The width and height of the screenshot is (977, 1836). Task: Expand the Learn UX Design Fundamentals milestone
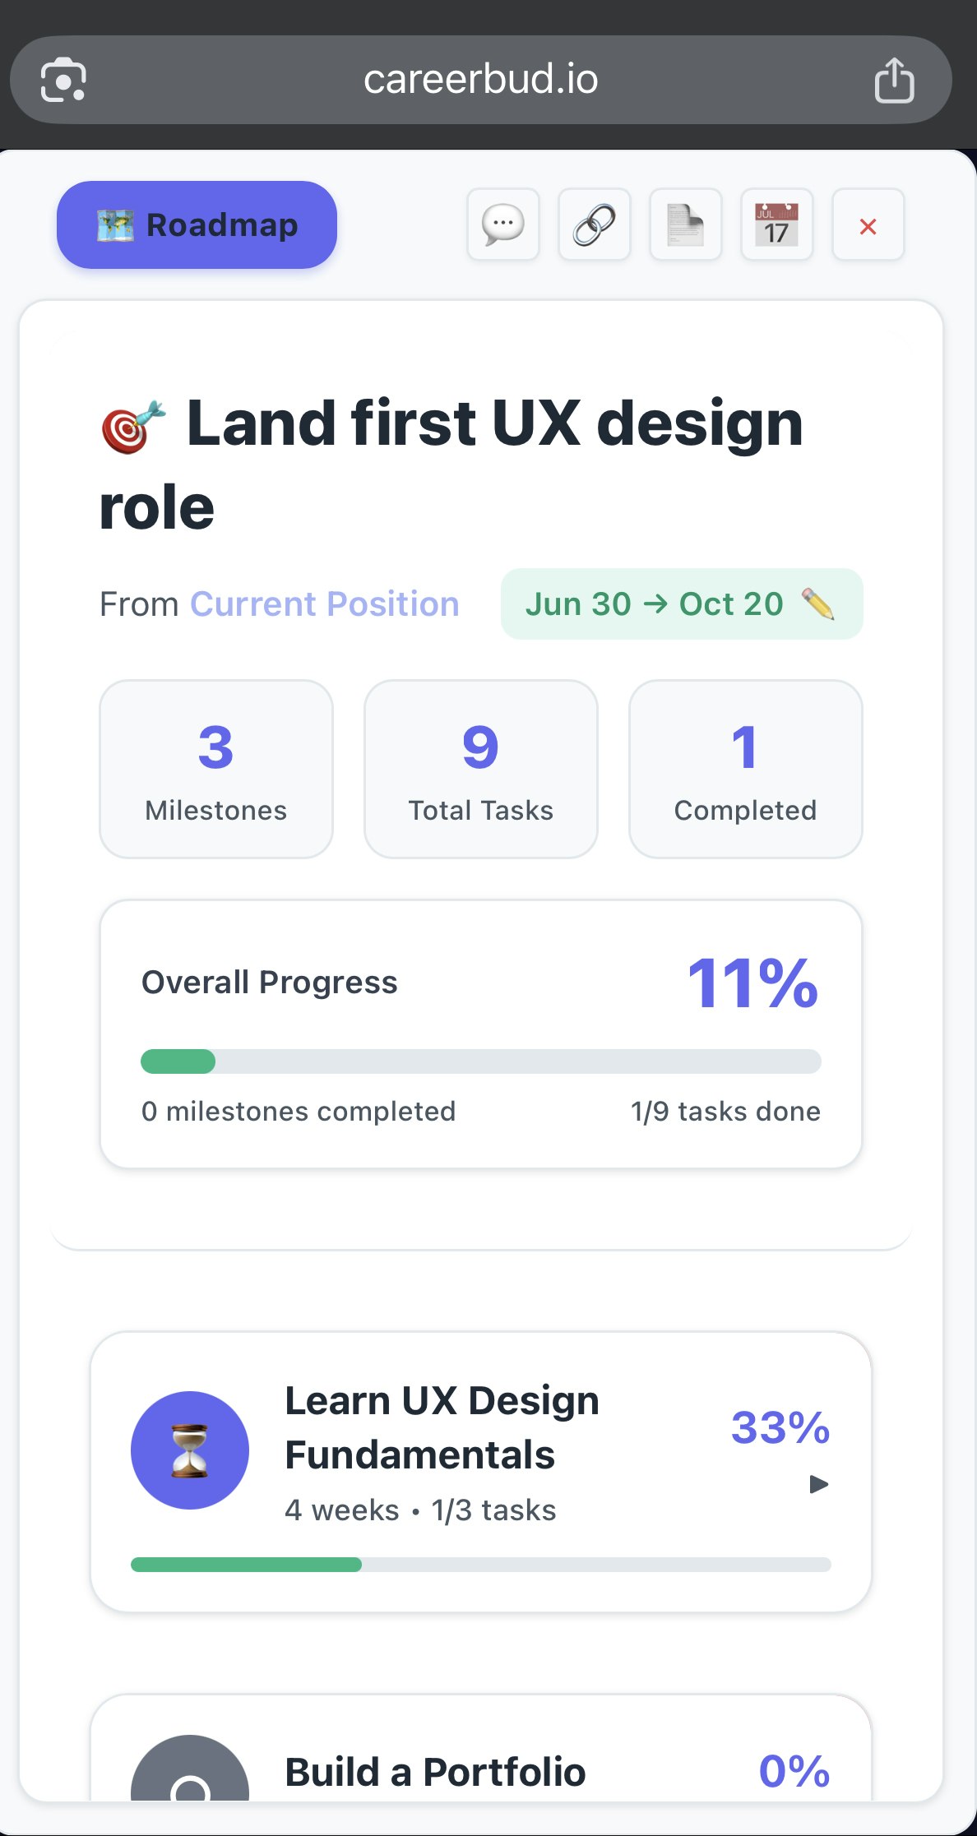pos(819,1485)
